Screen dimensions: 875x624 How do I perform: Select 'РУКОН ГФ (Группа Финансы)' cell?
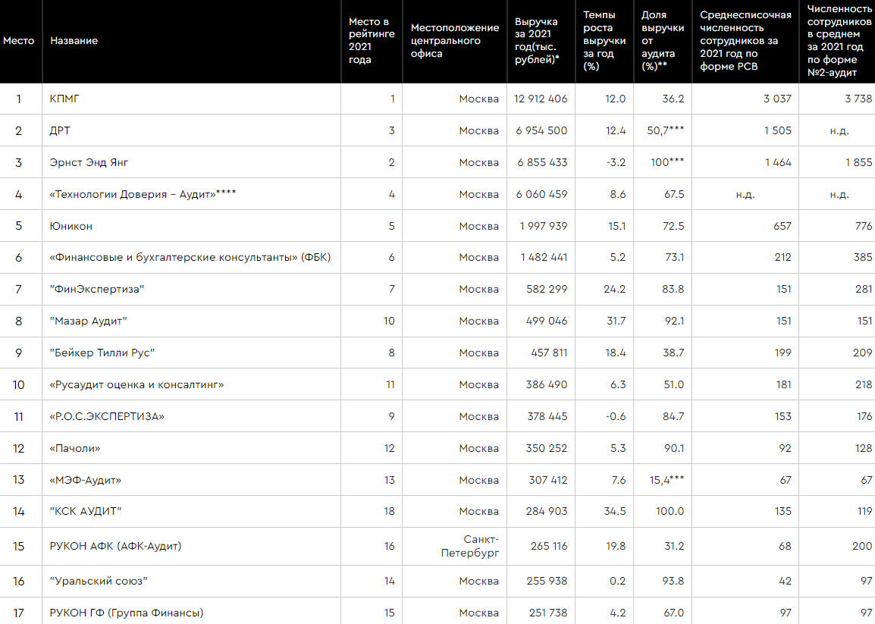(126, 613)
